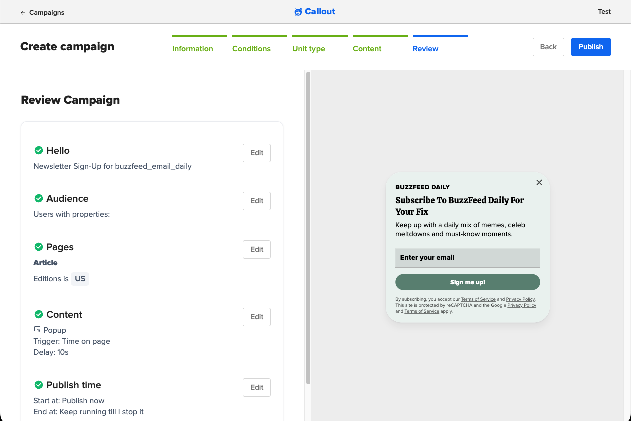Click green check icon beside Publish time
631x421 pixels.
(x=38, y=385)
